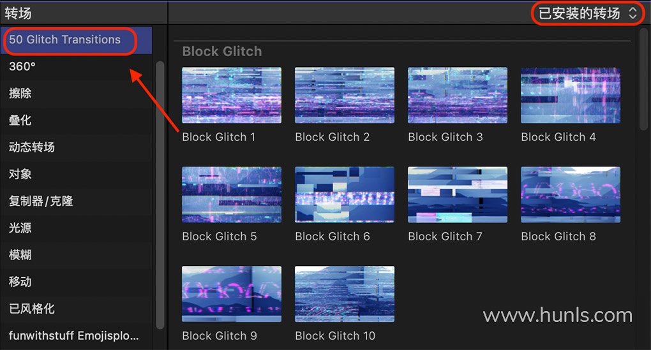Click the Block Glitch 9 label text
Image resolution: width=651 pixels, height=350 pixels.
220,335
